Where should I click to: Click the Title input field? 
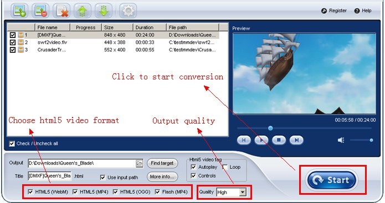[50, 176]
